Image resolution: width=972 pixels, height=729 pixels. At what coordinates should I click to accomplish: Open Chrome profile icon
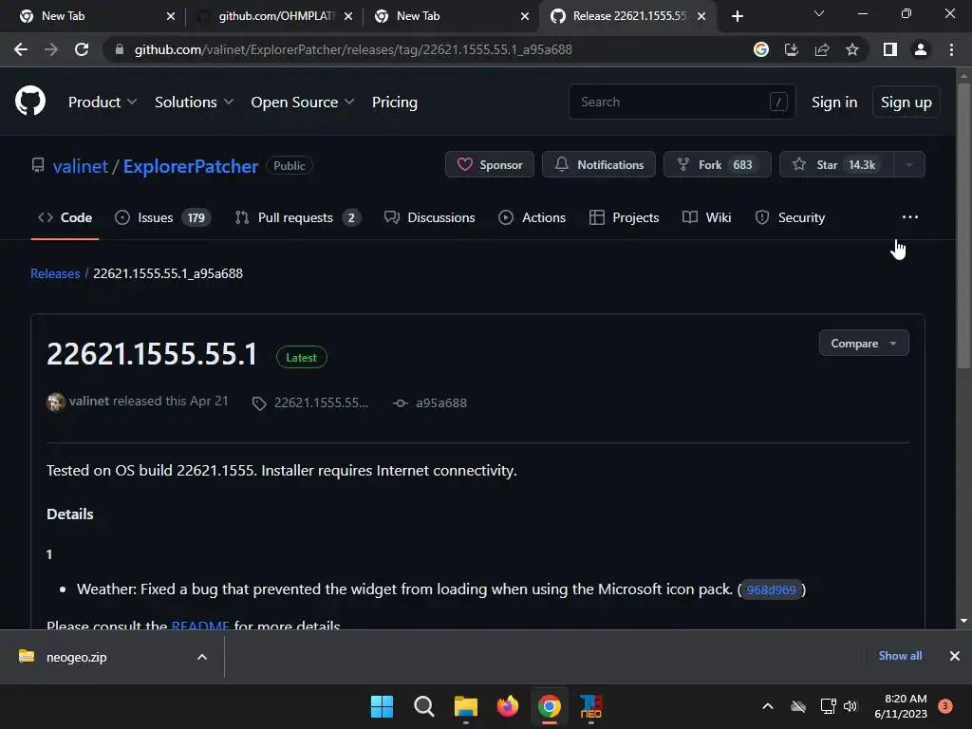(921, 49)
